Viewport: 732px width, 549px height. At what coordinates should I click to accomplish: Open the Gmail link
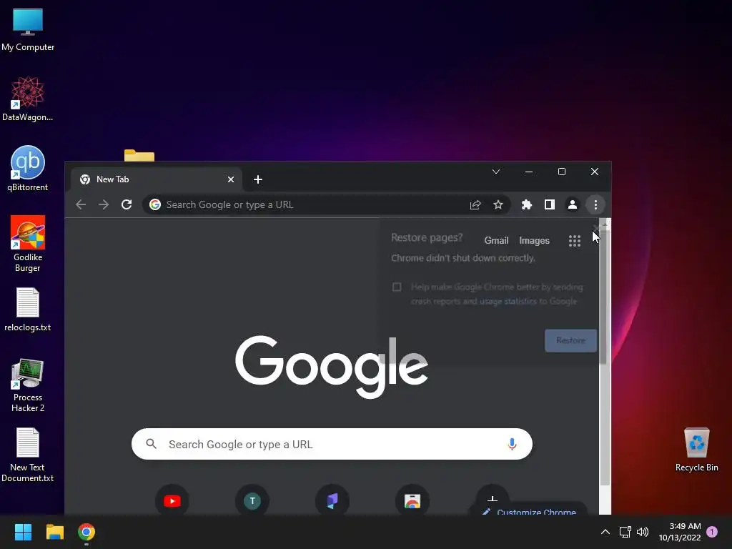point(496,240)
